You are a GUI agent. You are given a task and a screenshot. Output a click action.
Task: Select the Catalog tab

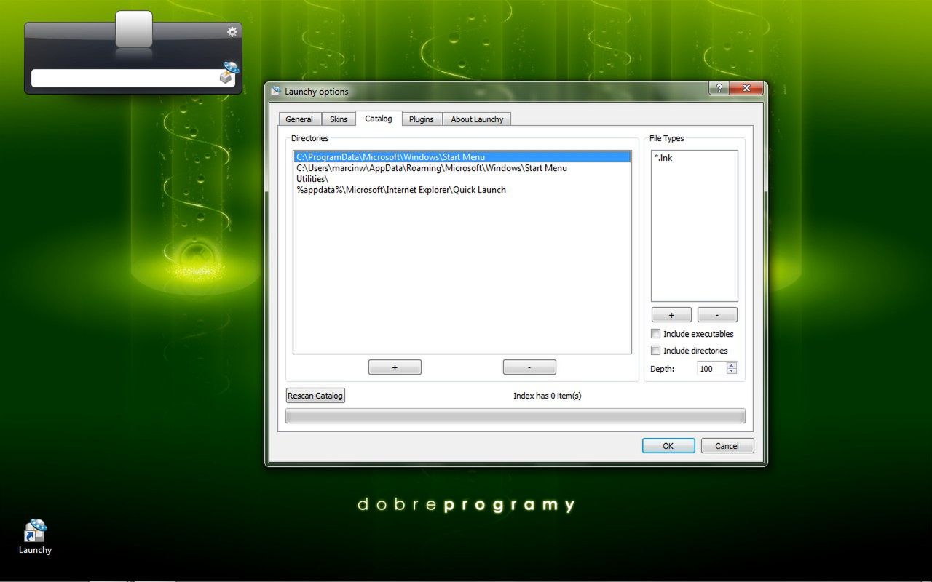click(379, 118)
